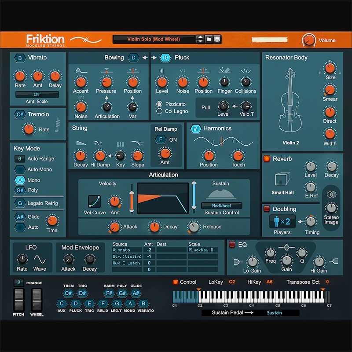Toggle the Doubling on/off LED
Screen dimensions: 352x352
click(267, 209)
